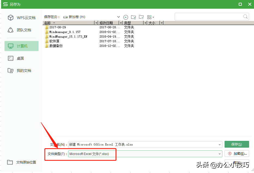Open 团队文档 team documents location

click(19, 30)
